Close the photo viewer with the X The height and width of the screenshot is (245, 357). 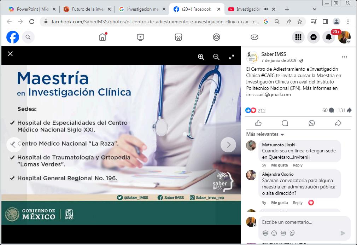(10, 54)
